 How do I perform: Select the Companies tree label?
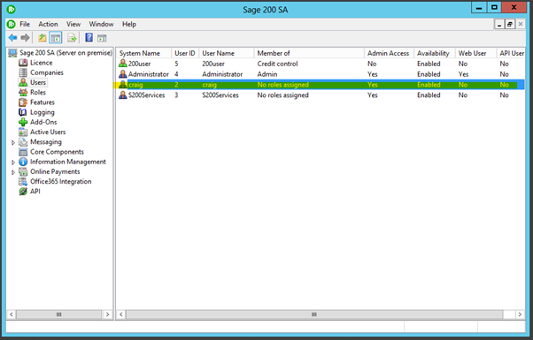(47, 72)
